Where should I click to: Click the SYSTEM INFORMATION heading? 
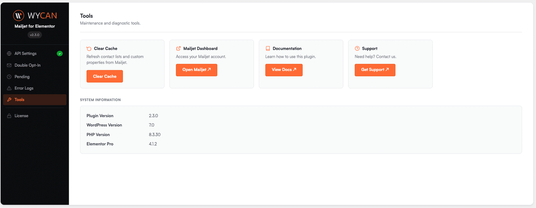[x=100, y=100]
